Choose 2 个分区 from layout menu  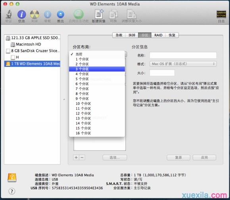(97, 64)
